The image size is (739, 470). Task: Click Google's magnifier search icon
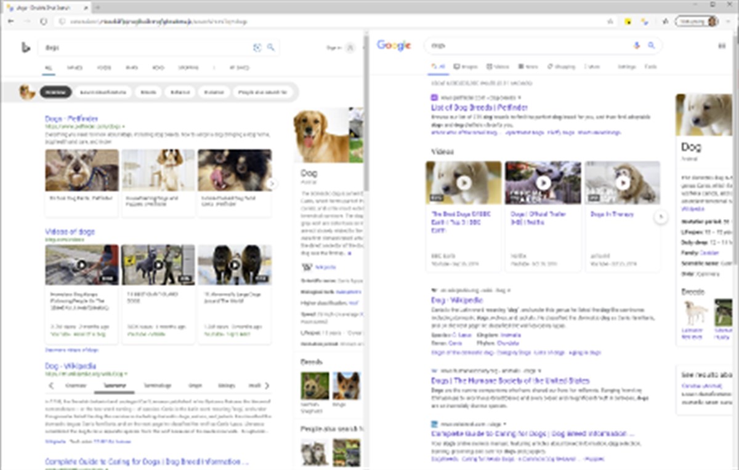coord(652,46)
